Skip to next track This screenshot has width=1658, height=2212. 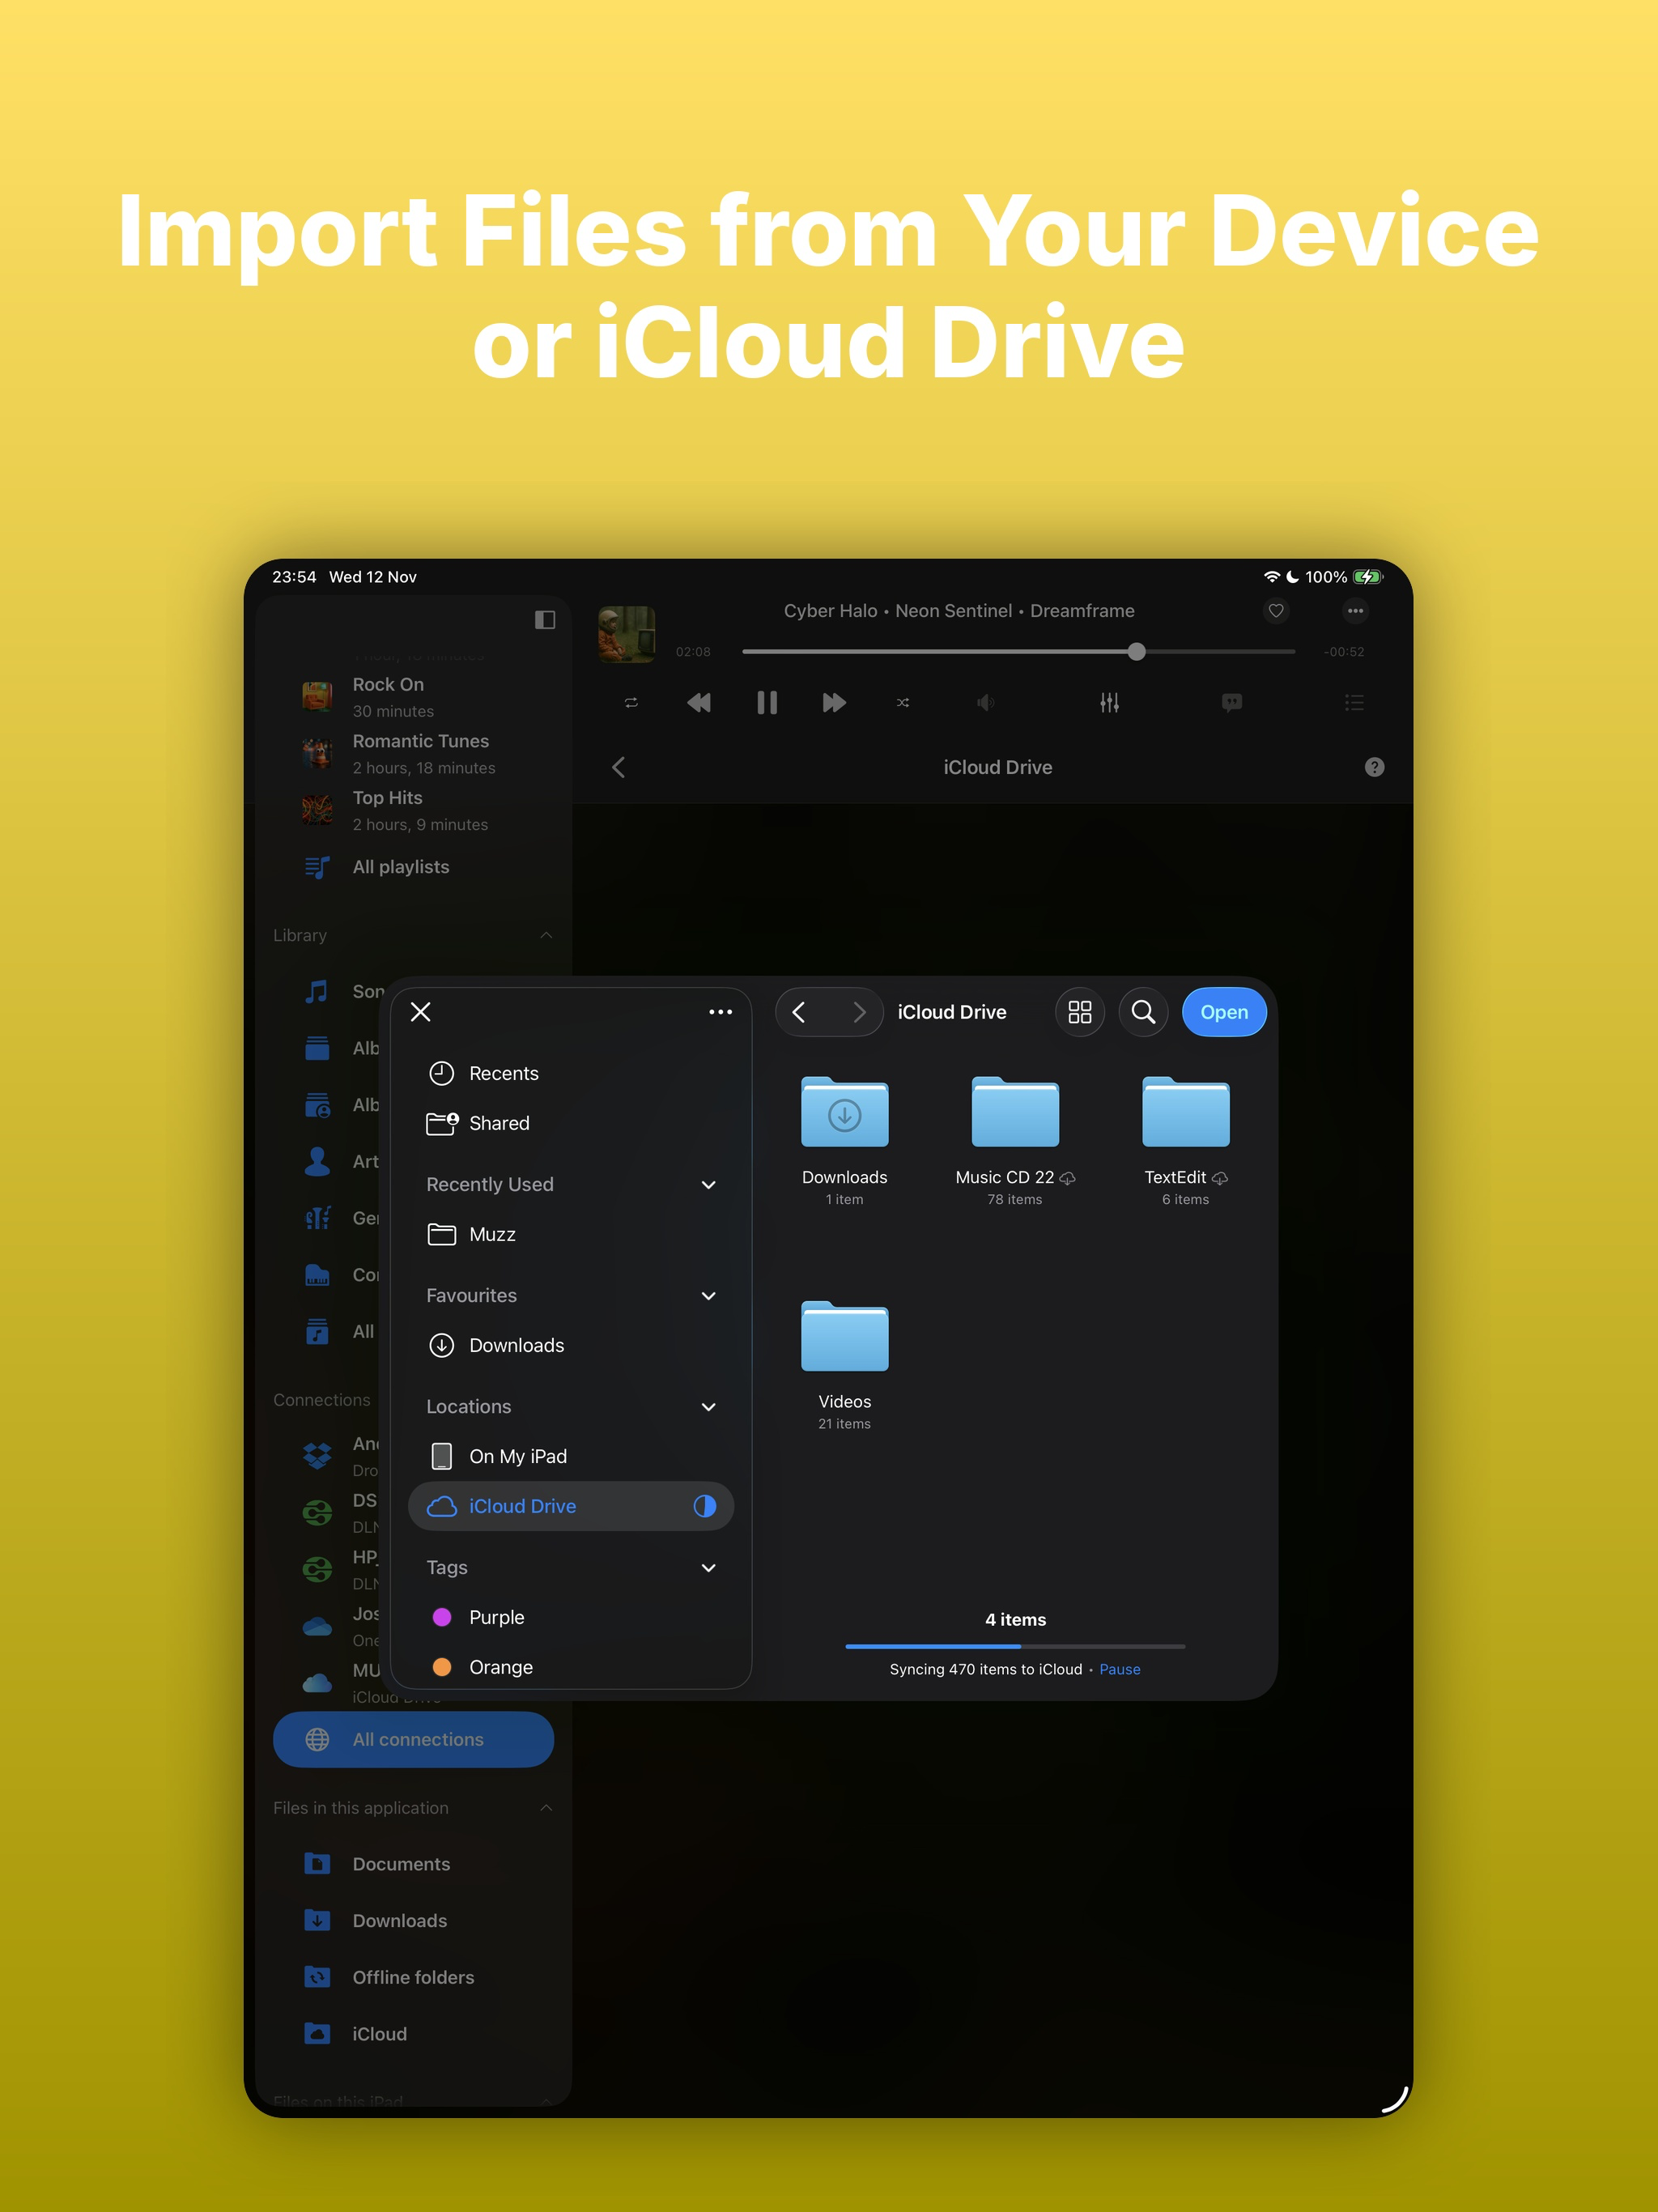[834, 703]
